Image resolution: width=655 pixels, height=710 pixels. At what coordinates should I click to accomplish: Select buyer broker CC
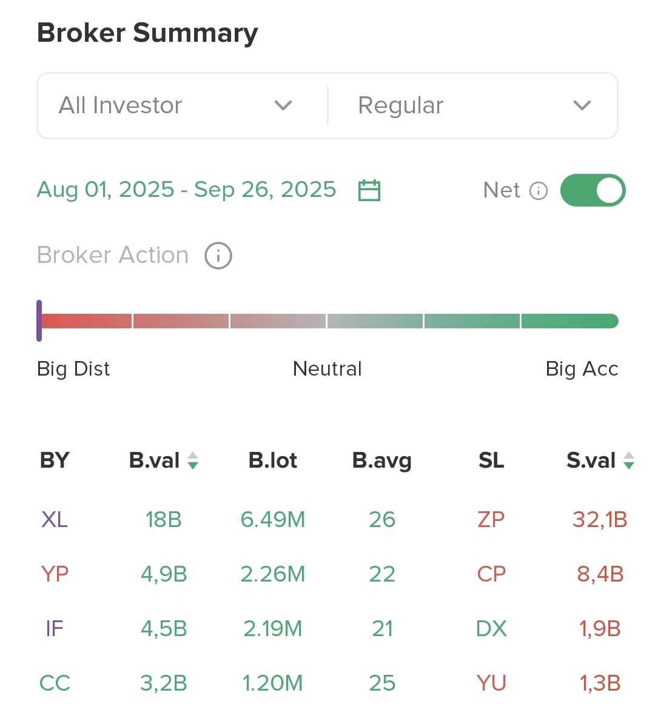point(55,683)
